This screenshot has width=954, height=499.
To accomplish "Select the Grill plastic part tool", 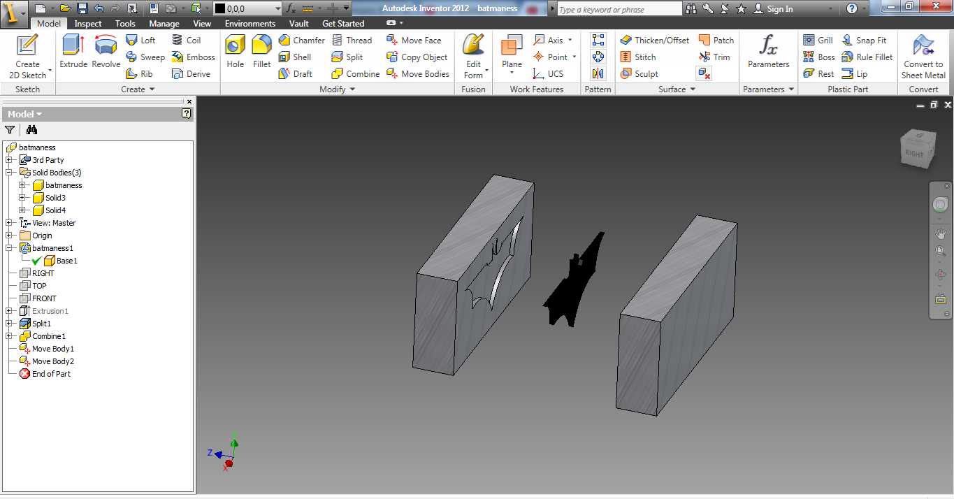I will click(x=818, y=41).
